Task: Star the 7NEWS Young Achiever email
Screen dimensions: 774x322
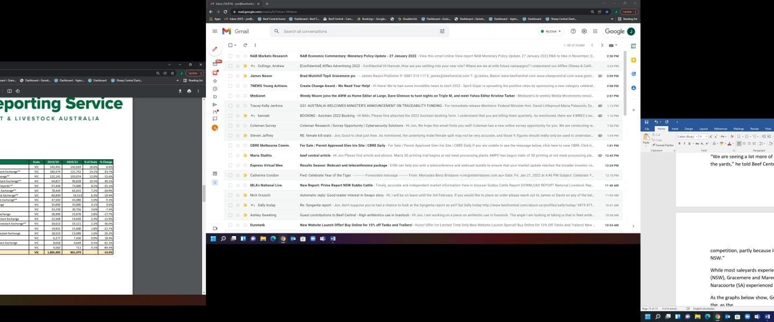Action: pyautogui.click(x=238, y=86)
